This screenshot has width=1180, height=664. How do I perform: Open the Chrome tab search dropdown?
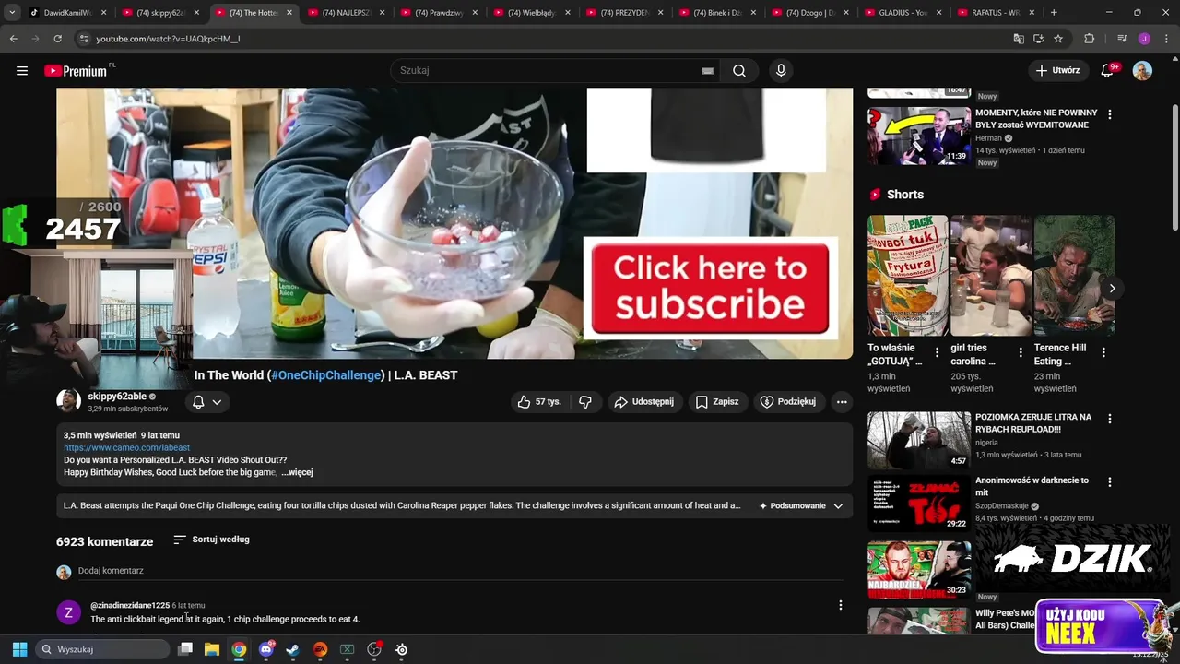tap(12, 13)
